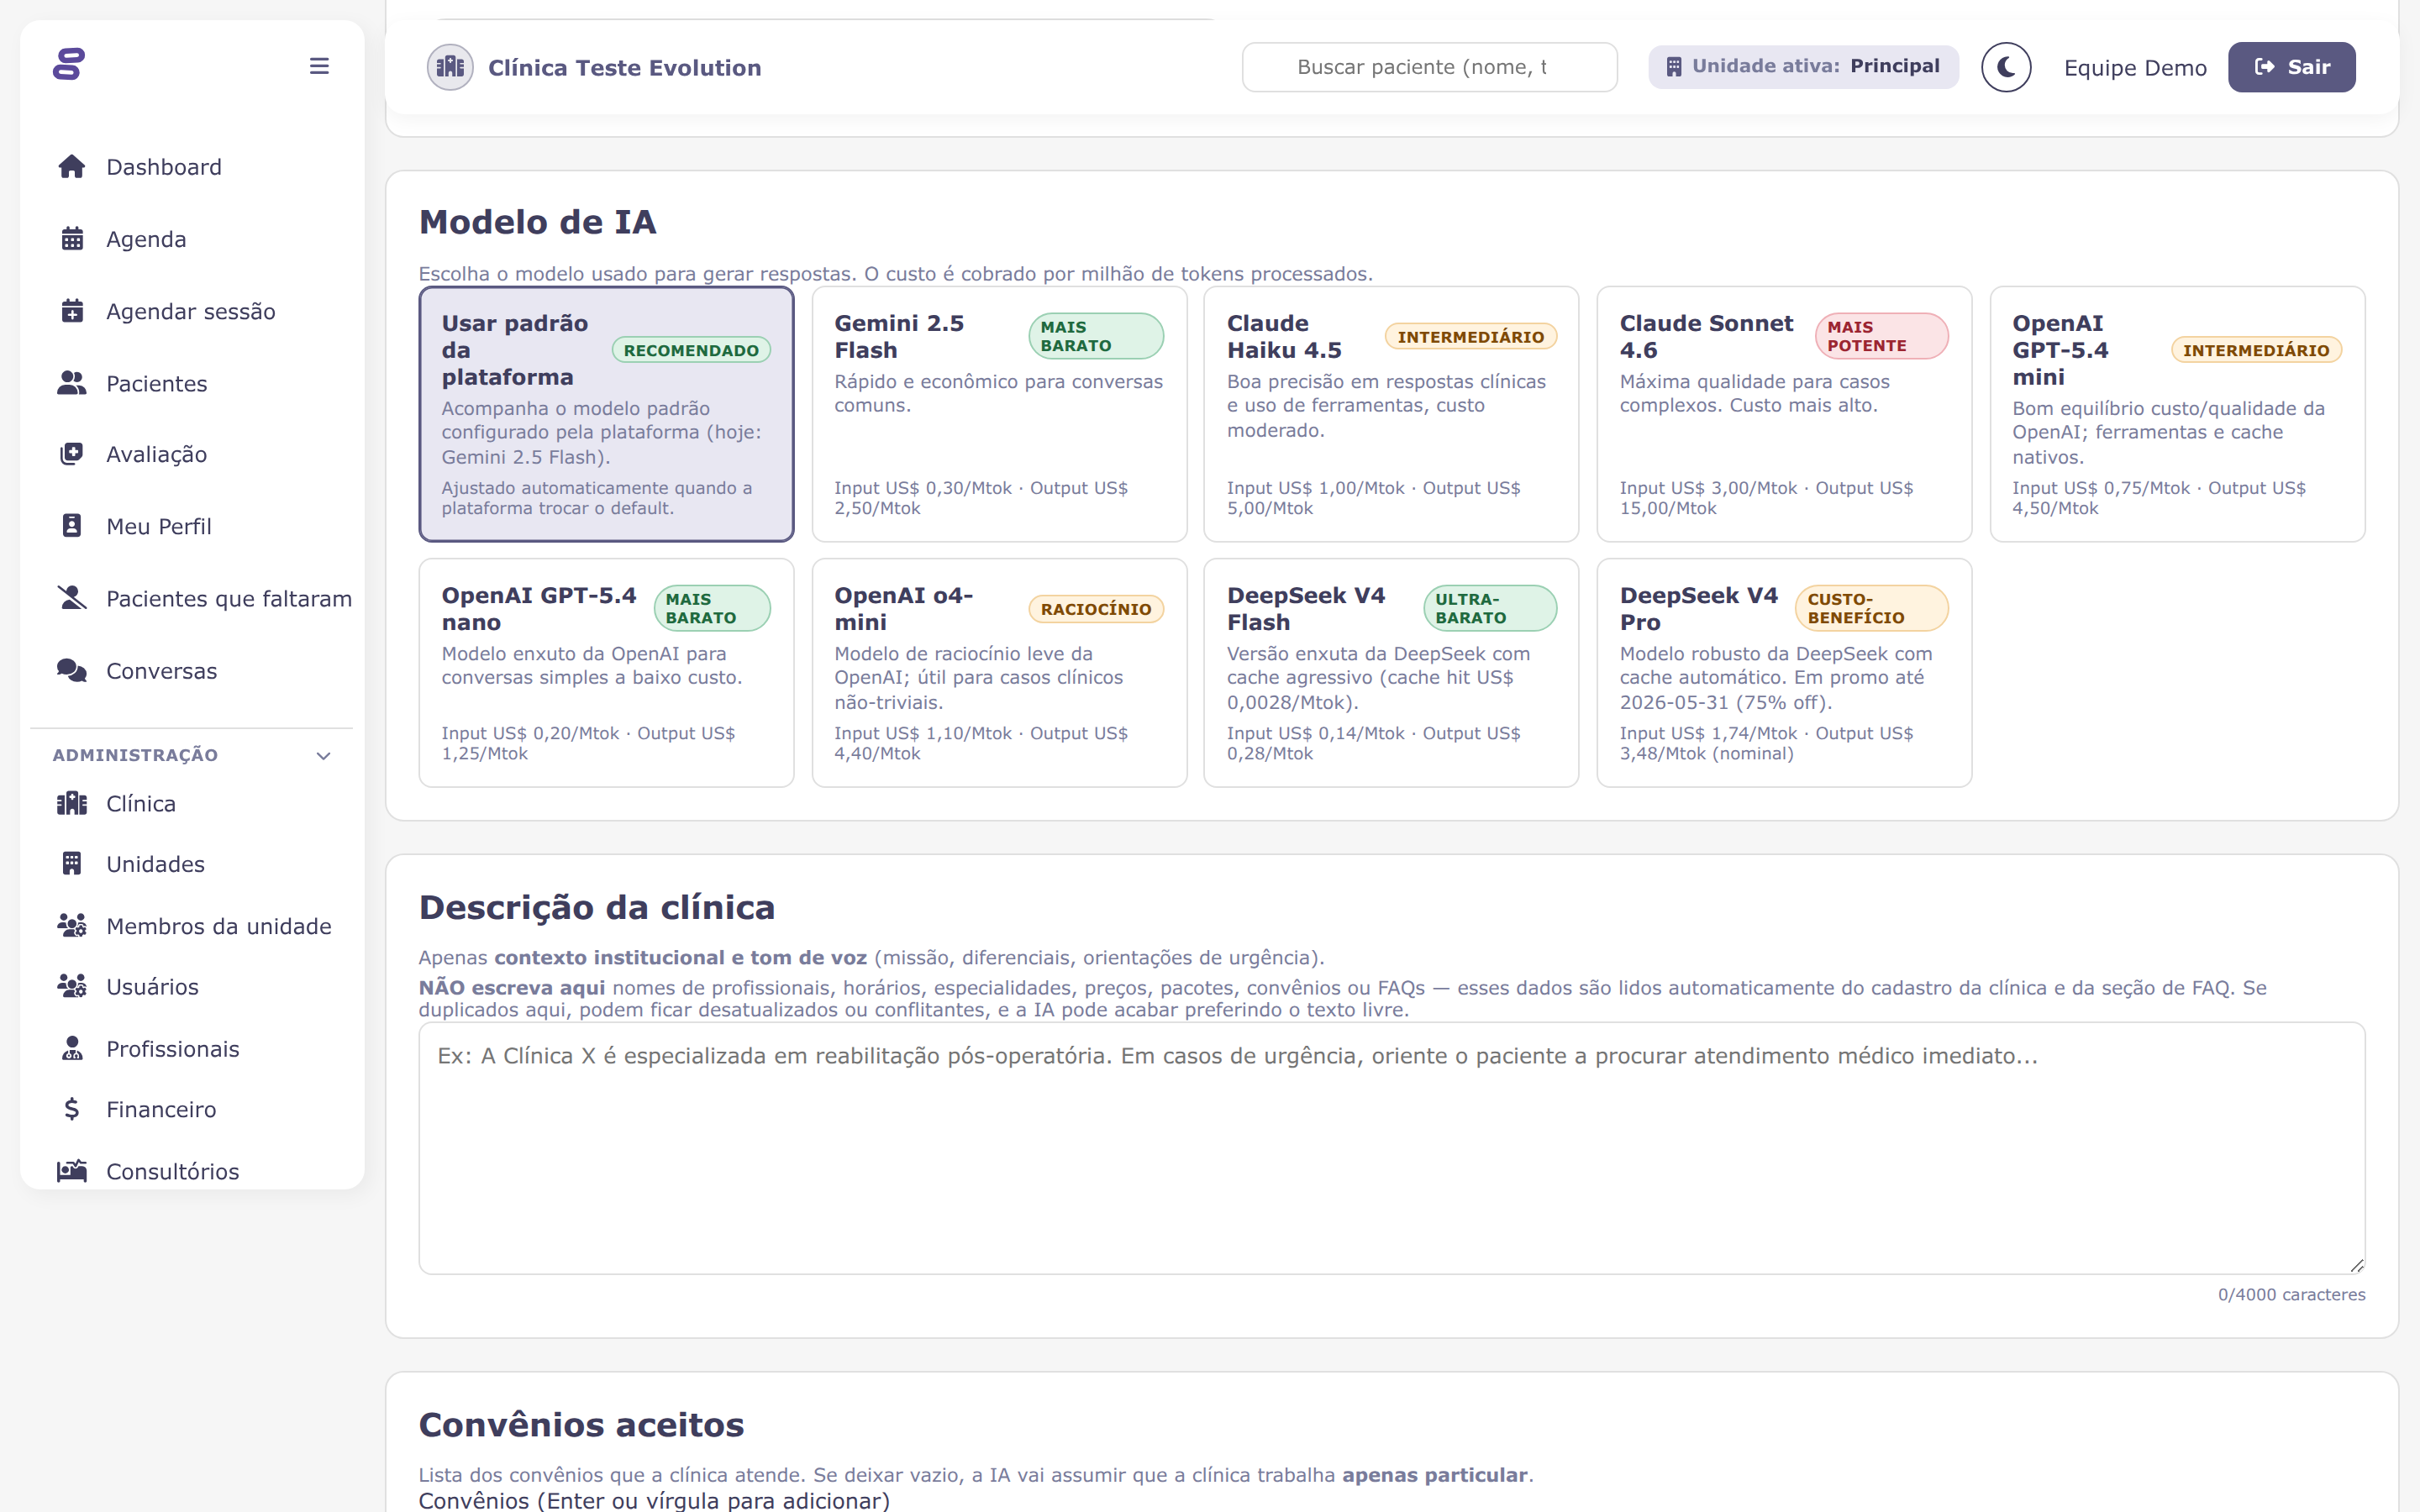Open the Agendar sessão menu item

pyautogui.click(x=192, y=311)
